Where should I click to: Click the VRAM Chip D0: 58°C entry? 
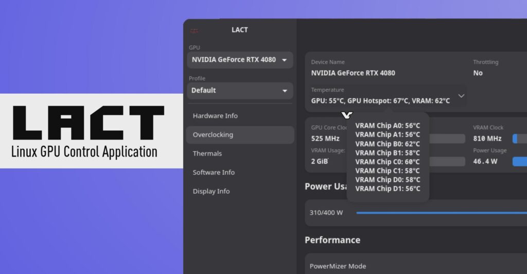(x=388, y=180)
